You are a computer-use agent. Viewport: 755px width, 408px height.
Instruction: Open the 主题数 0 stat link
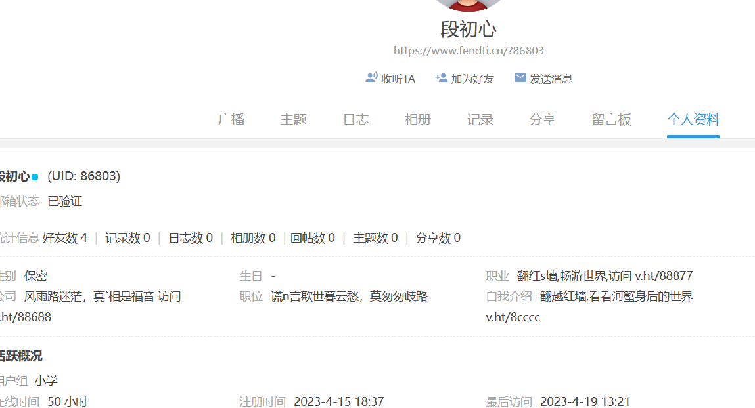375,238
